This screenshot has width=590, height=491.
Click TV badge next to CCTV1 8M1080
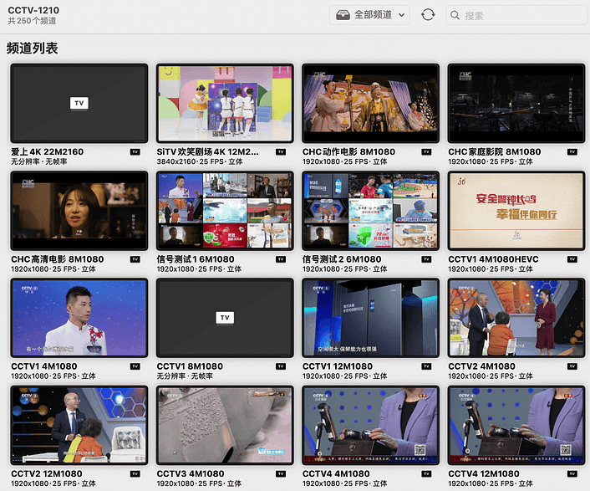pyautogui.click(x=281, y=366)
